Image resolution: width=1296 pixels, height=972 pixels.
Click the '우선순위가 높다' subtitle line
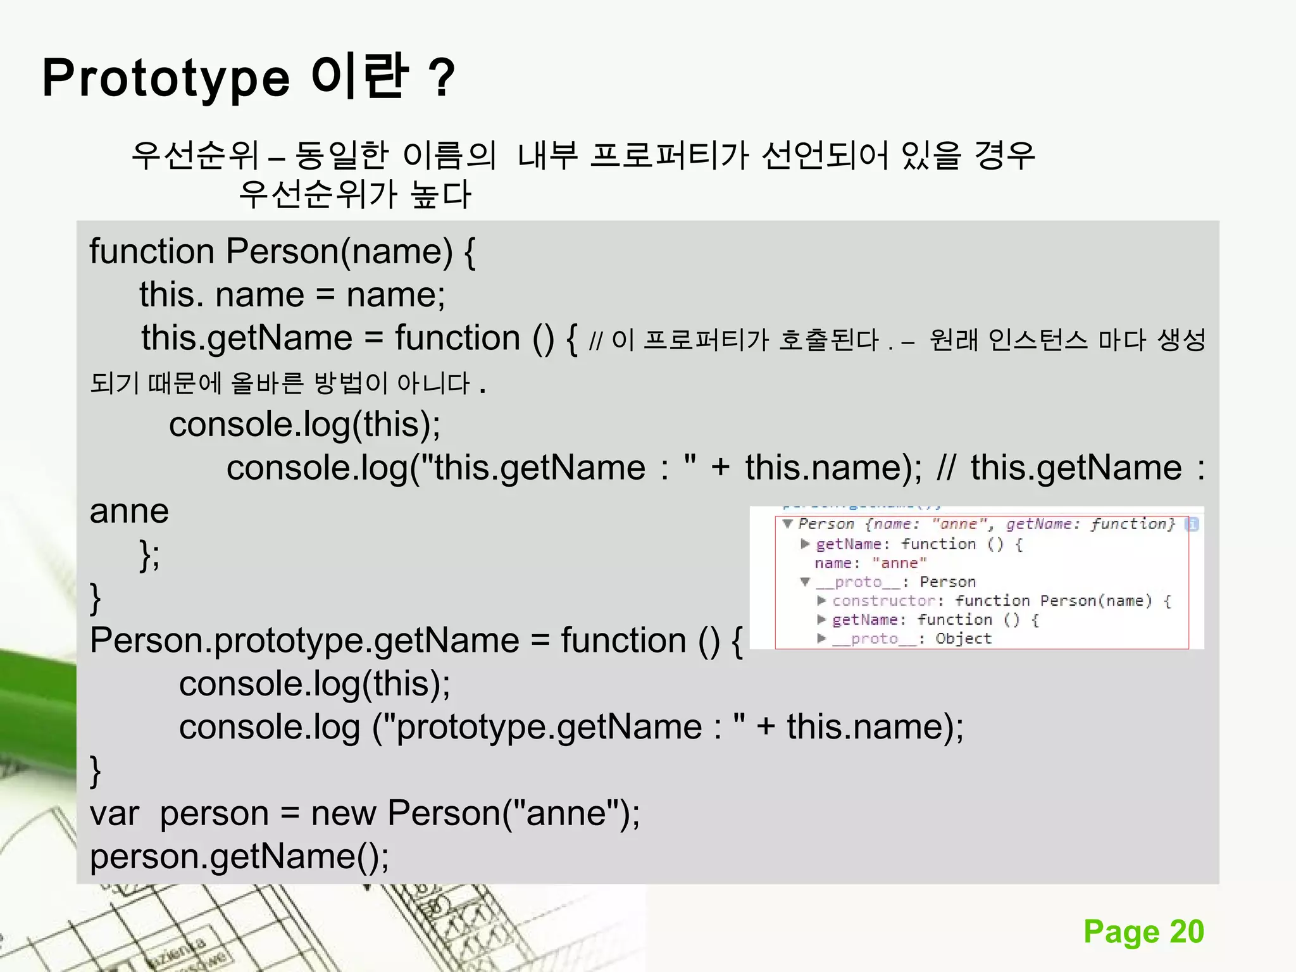click(355, 194)
